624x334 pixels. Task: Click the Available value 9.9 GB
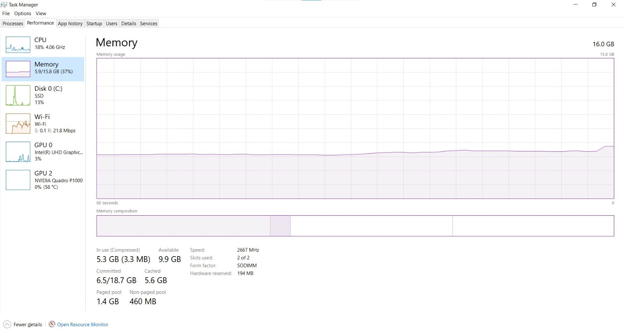click(x=170, y=259)
